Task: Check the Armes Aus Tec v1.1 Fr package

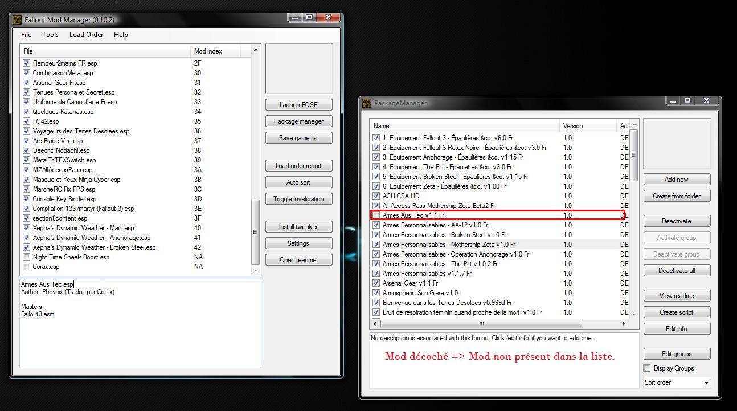Action: coord(376,215)
